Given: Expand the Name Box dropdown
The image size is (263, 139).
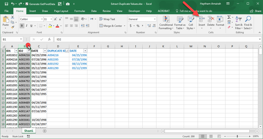Looking at the screenshot, I should (21, 39).
